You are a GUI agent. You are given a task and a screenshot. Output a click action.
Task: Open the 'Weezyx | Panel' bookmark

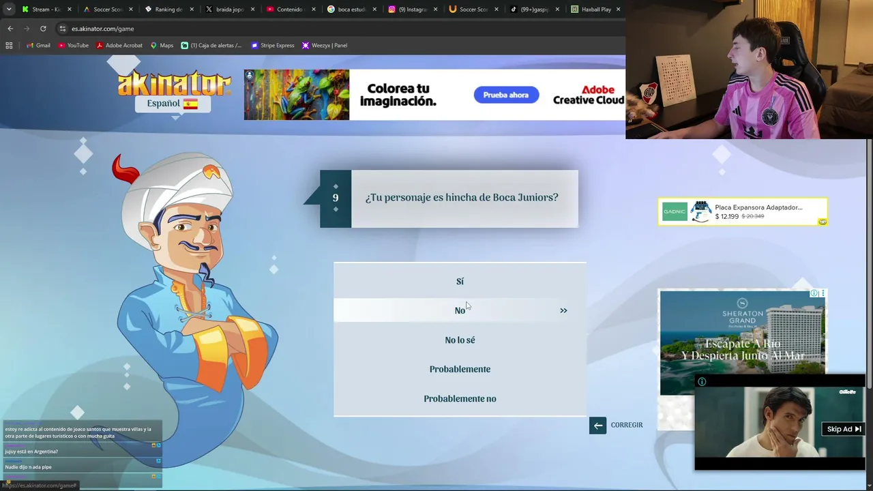point(325,46)
